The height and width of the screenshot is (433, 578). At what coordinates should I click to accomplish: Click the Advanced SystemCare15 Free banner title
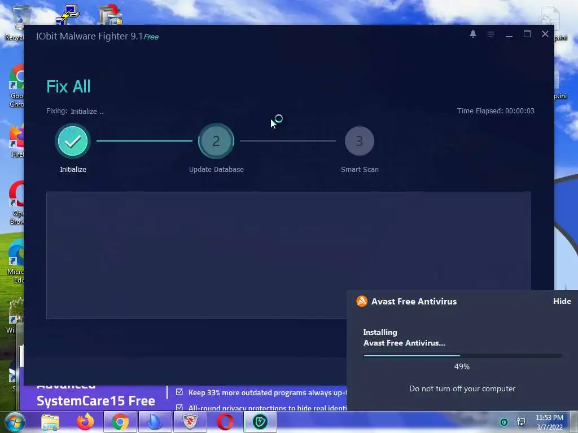pos(95,395)
